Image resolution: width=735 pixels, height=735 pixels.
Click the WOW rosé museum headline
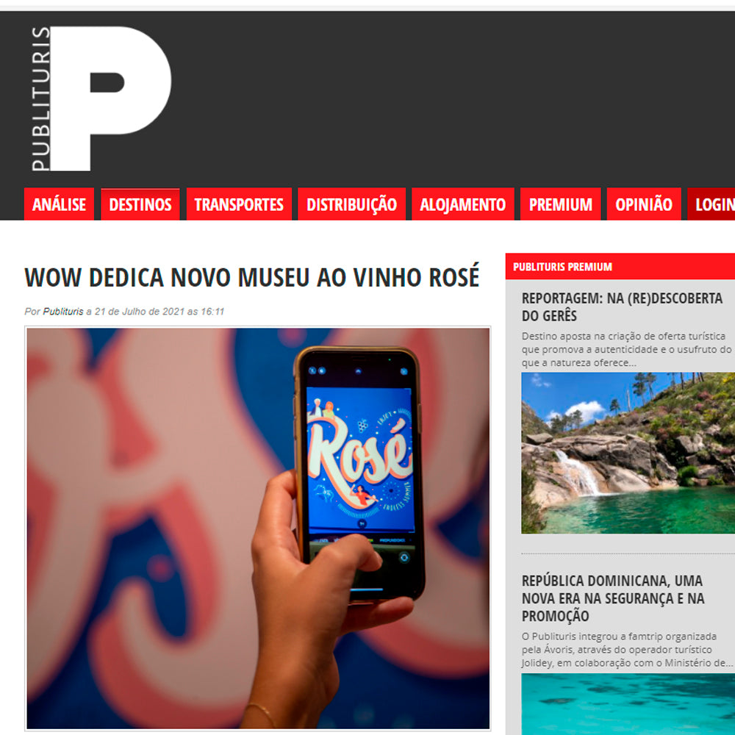252,277
